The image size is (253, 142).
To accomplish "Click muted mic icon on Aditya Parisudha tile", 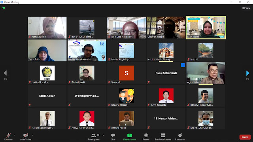I will 70,128.
